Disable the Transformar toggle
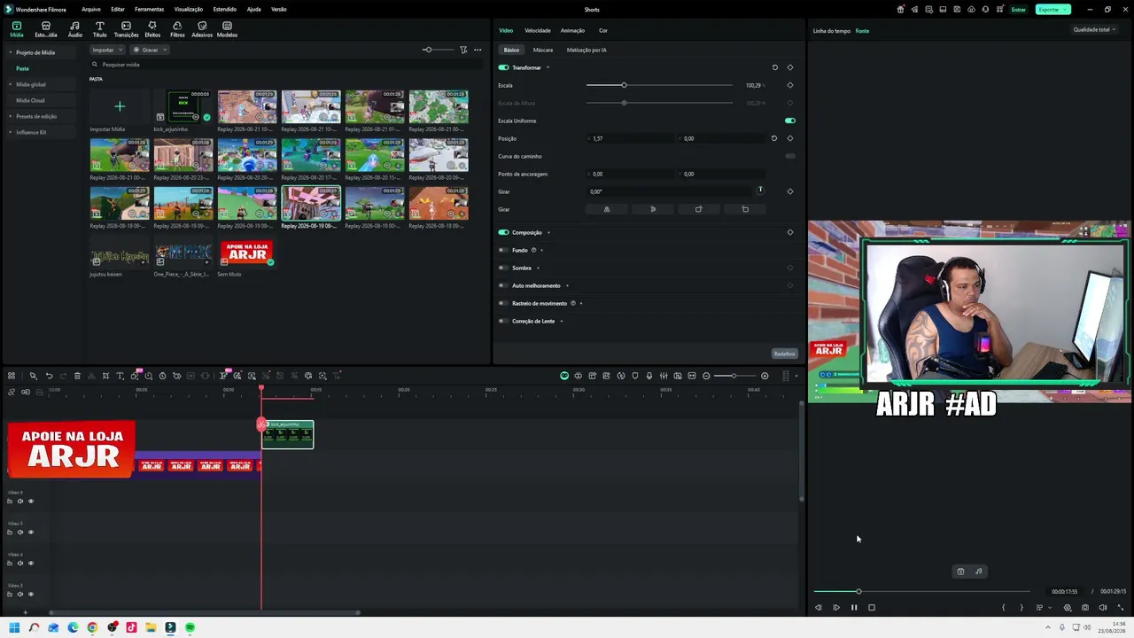The width and height of the screenshot is (1134, 638). point(503,67)
